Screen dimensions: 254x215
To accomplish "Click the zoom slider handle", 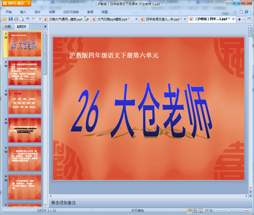I will [x=228, y=210].
